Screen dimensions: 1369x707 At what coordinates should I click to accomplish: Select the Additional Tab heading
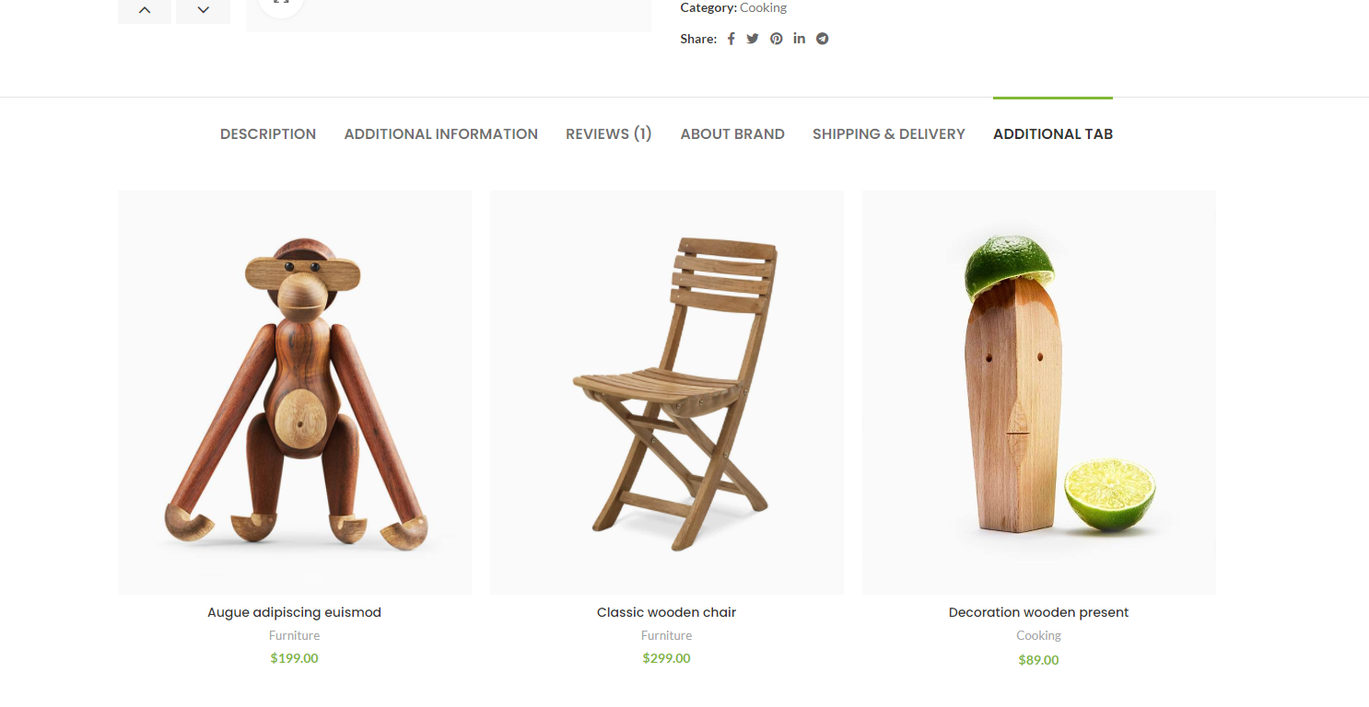[x=1053, y=134]
